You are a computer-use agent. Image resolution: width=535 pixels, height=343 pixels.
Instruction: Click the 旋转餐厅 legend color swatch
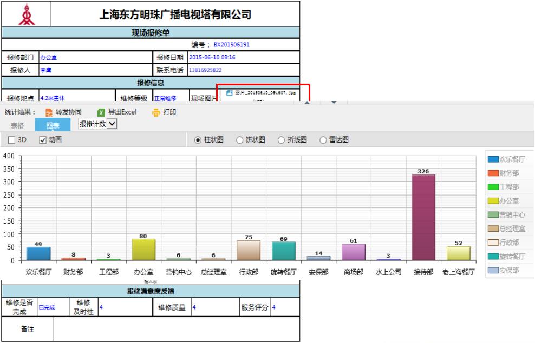493,256
